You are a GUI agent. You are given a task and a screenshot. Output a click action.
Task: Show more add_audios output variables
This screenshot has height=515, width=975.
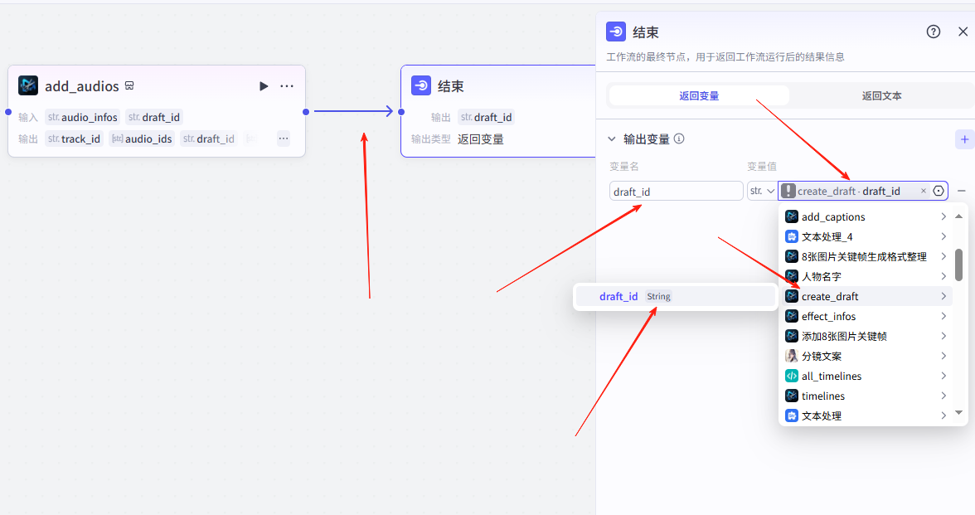click(284, 138)
